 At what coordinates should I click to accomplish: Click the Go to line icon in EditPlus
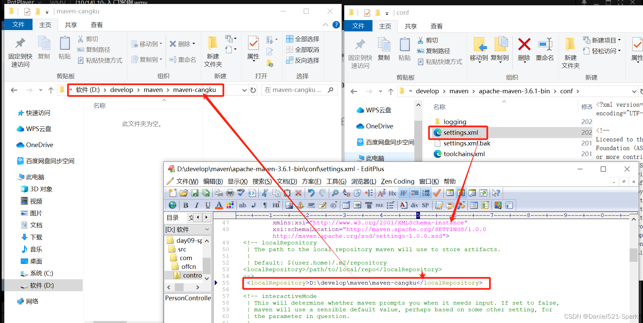(369, 193)
